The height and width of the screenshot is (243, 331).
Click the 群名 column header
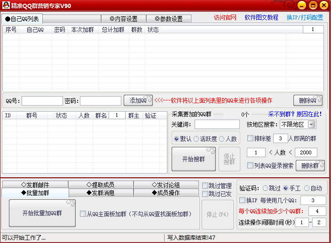tap(101, 115)
